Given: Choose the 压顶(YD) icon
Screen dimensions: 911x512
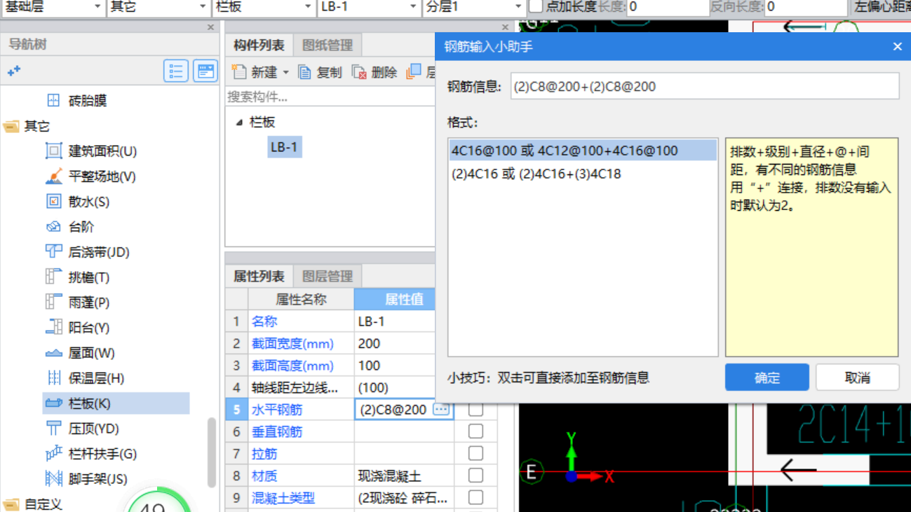Looking at the screenshot, I should (x=53, y=429).
